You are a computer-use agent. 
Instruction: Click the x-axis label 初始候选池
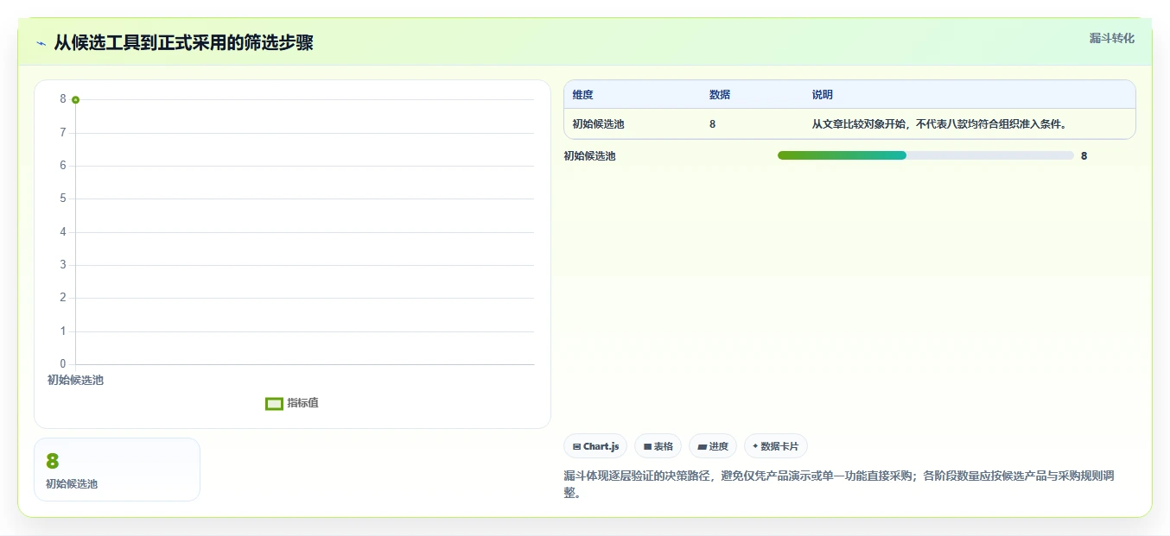(75, 380)
